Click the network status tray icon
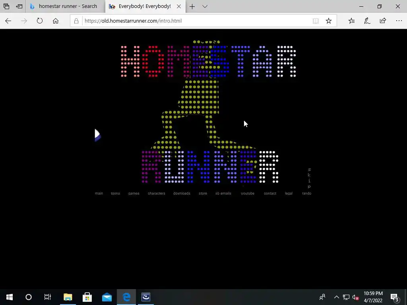This screenshot has width=407, height=305. pyautogui.click(x=346, y=297)
